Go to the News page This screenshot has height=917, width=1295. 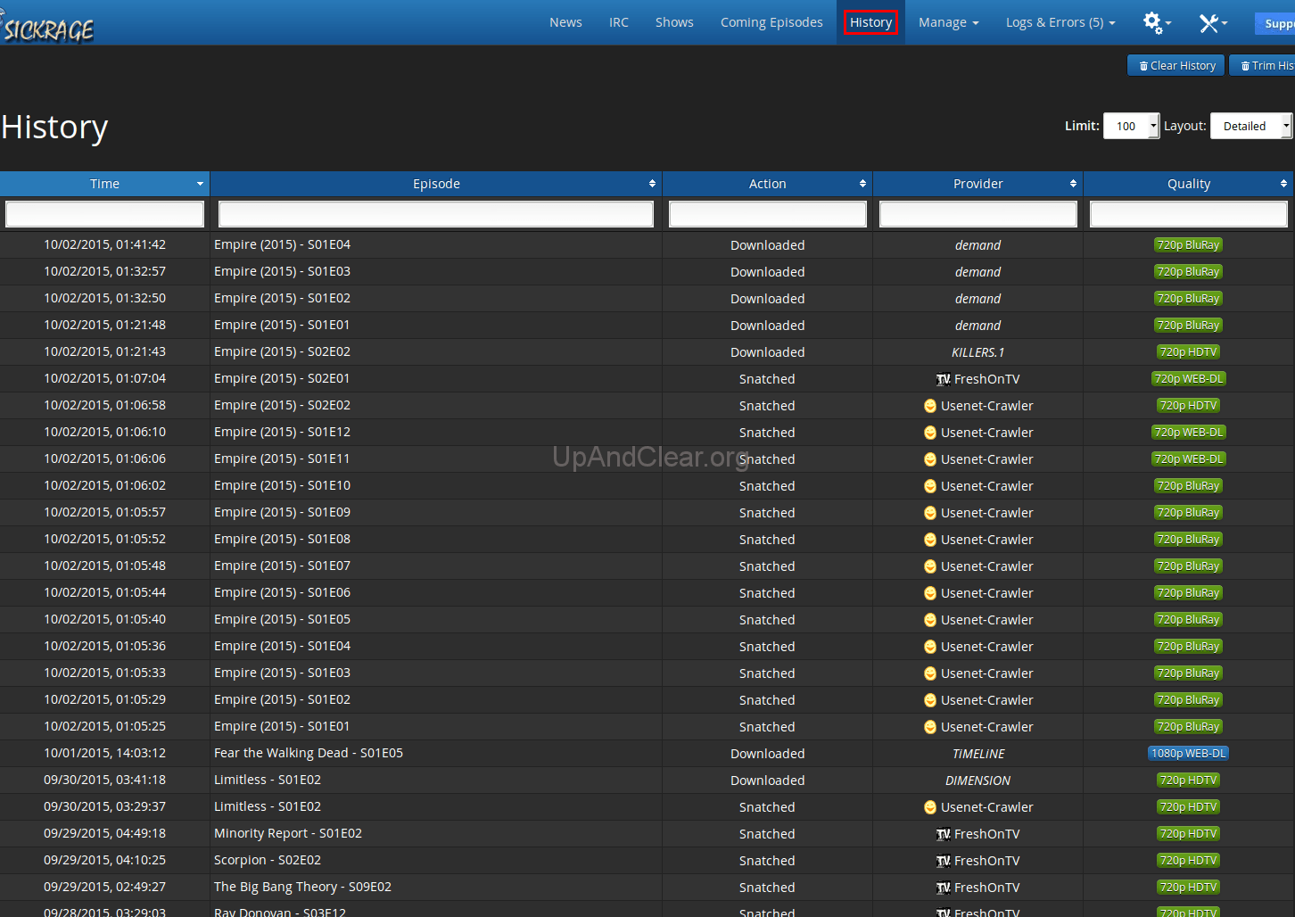565,22
